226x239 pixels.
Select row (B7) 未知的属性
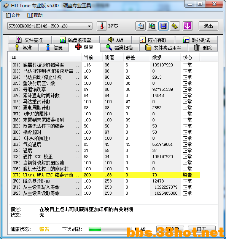tap(105, 114)
